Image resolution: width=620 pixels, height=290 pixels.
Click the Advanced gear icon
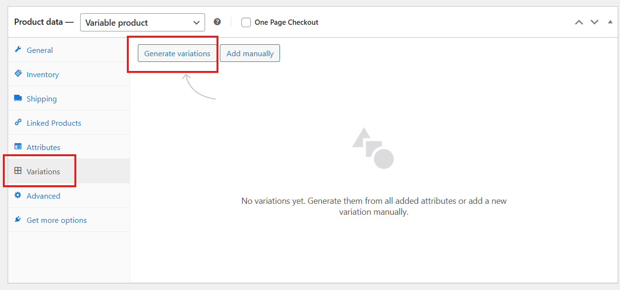18,195
